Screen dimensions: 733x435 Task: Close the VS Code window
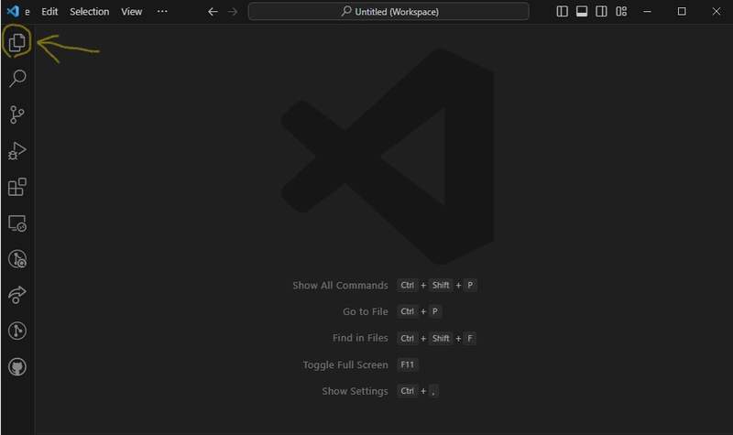(x=717, y=12)
